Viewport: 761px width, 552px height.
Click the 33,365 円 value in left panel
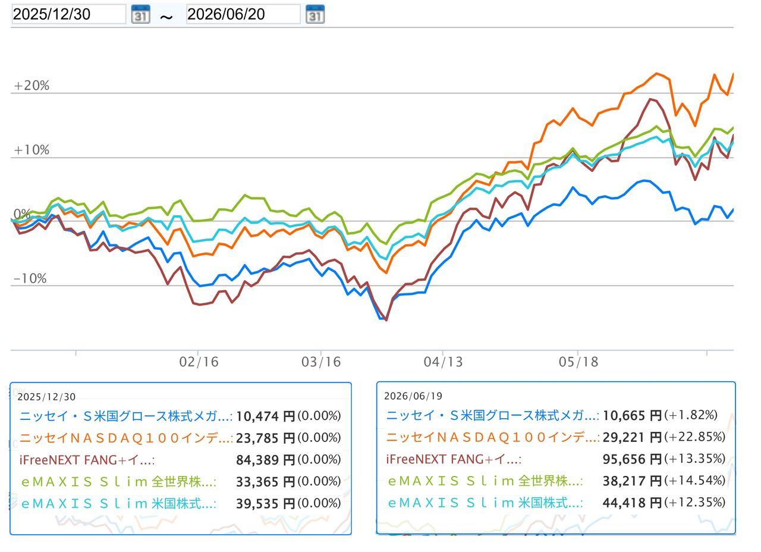click(265, 481)
